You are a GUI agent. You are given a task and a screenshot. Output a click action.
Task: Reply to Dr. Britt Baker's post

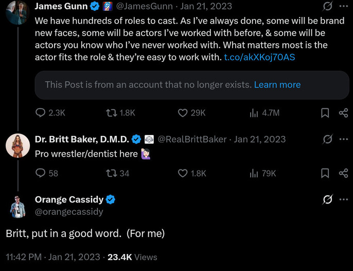pyautogui.click(x=41, y=174)
